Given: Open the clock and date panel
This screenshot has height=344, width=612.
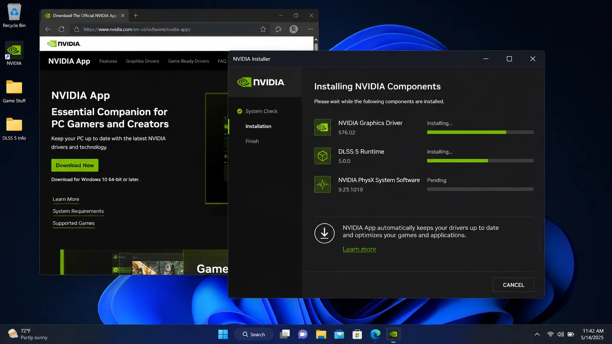Looking at the screenshot, I should [x=593, y=334].
